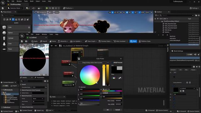The width and height of the screenshot is (201, 113).
Task: Open the Tools menu in material editor
Action: tap(51, 34)
